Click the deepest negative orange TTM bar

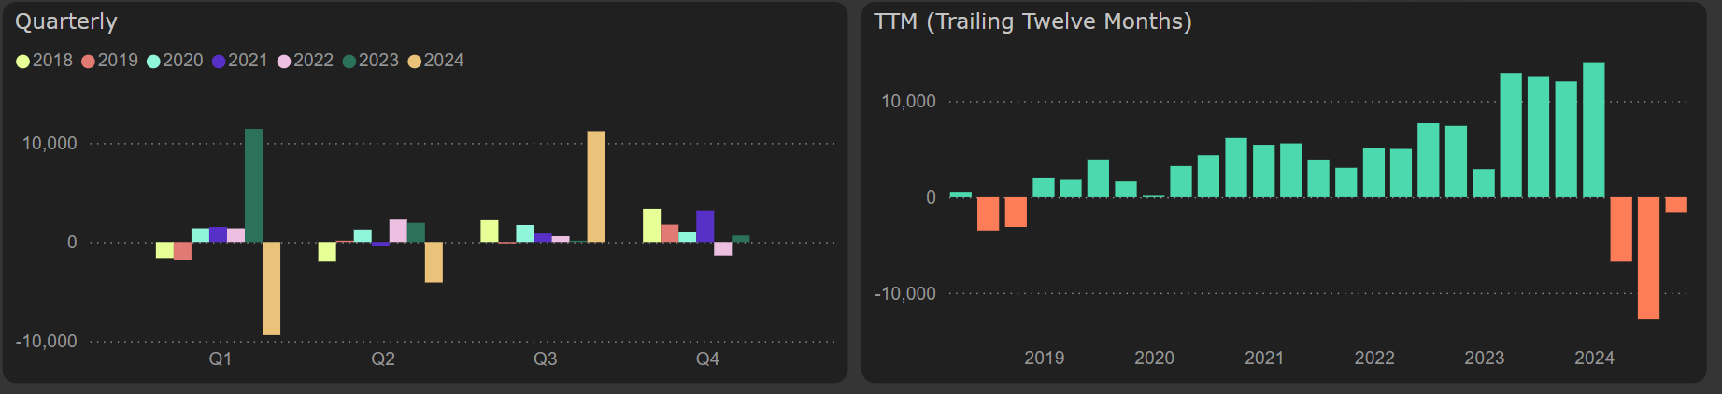(1648, 258)
